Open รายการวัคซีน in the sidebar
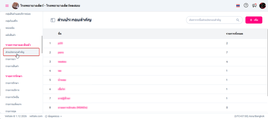 [x=12, y=97]
